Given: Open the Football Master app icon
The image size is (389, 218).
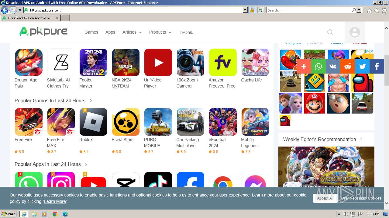Looking at the screenshot, I should (x=93, y=62).
